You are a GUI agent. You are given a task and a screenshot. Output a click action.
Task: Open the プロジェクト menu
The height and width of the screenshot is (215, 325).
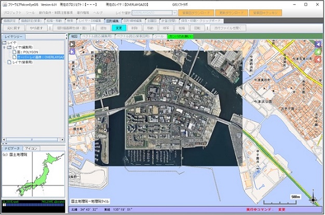[x=12, y=12]
